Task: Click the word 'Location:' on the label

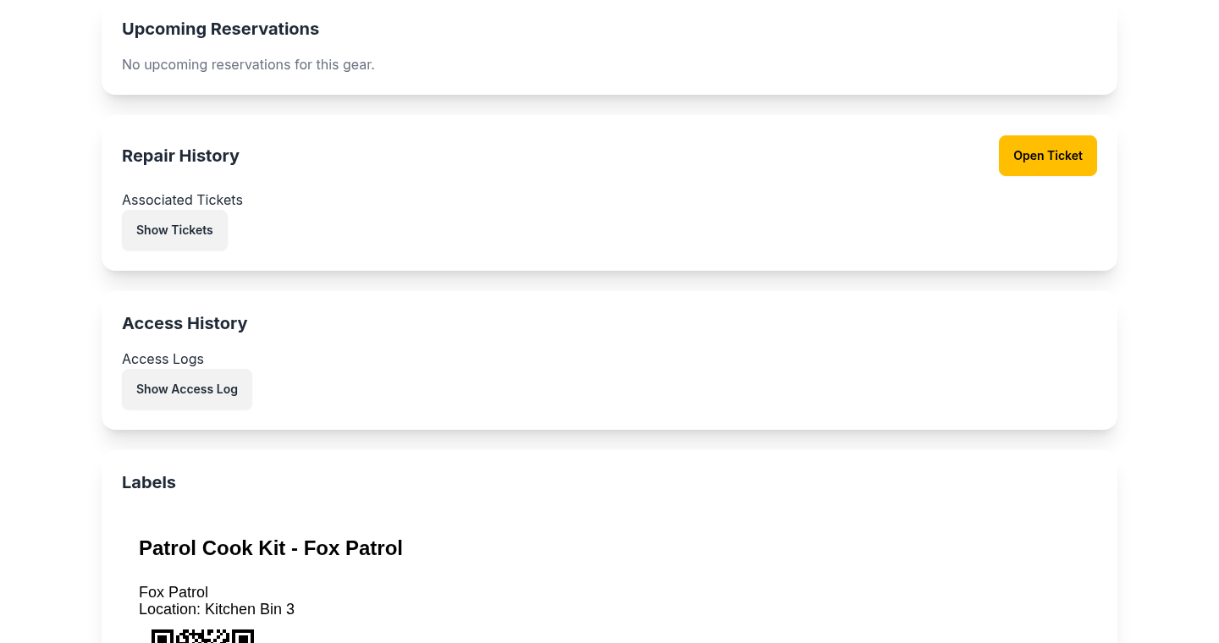Action: pyautogui.click(x=169, y=609)
